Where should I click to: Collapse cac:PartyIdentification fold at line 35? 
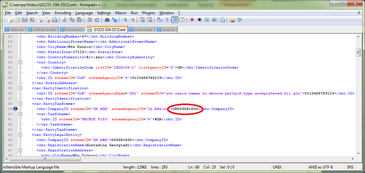(20, 88)
